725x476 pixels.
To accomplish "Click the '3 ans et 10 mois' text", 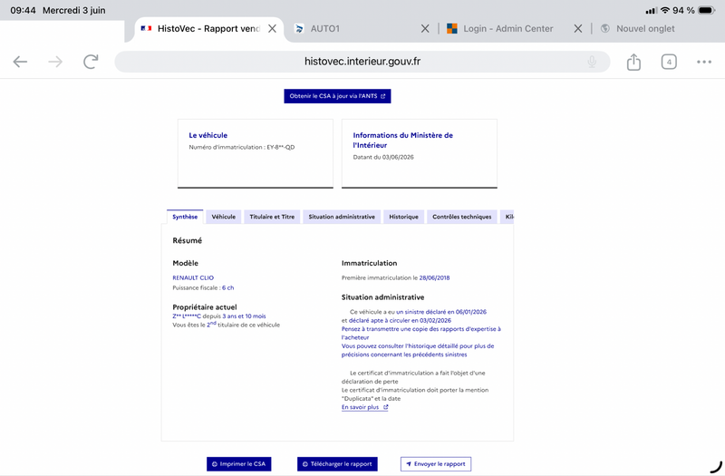I will tap(244, 316).
